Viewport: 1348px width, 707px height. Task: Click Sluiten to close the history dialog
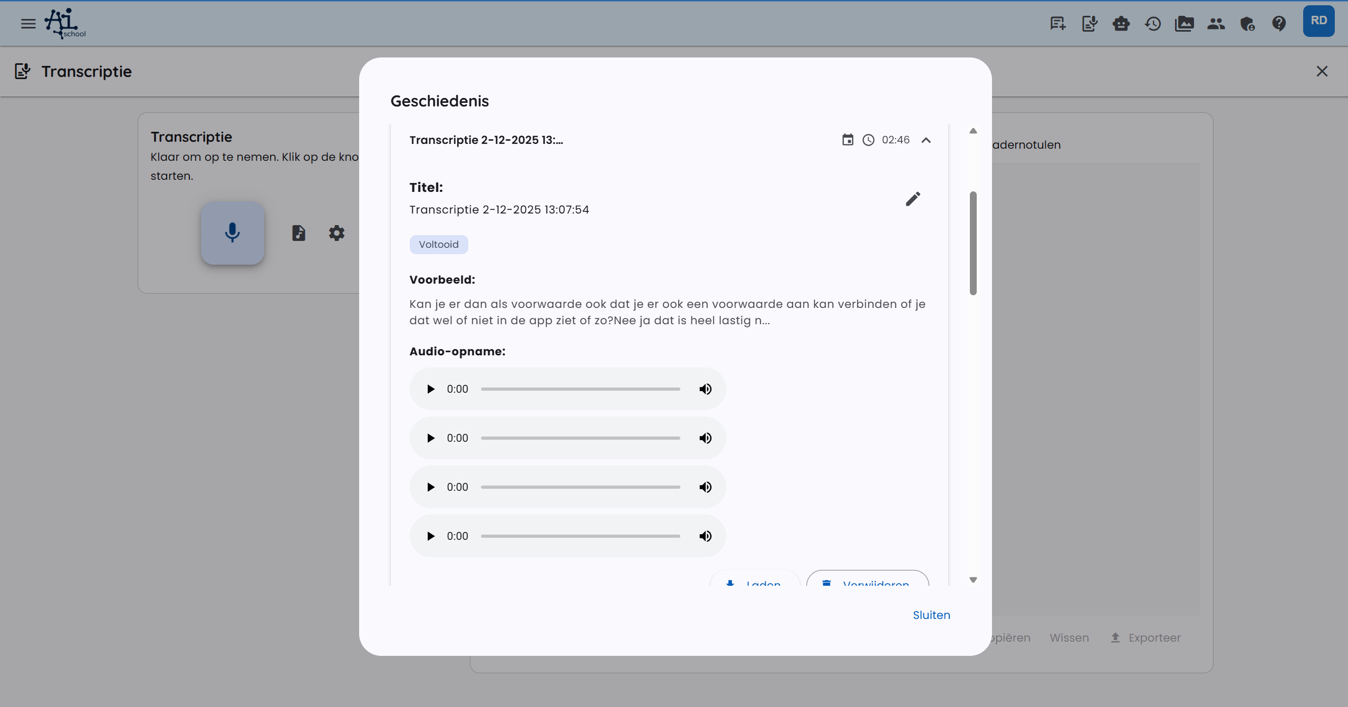931,615
